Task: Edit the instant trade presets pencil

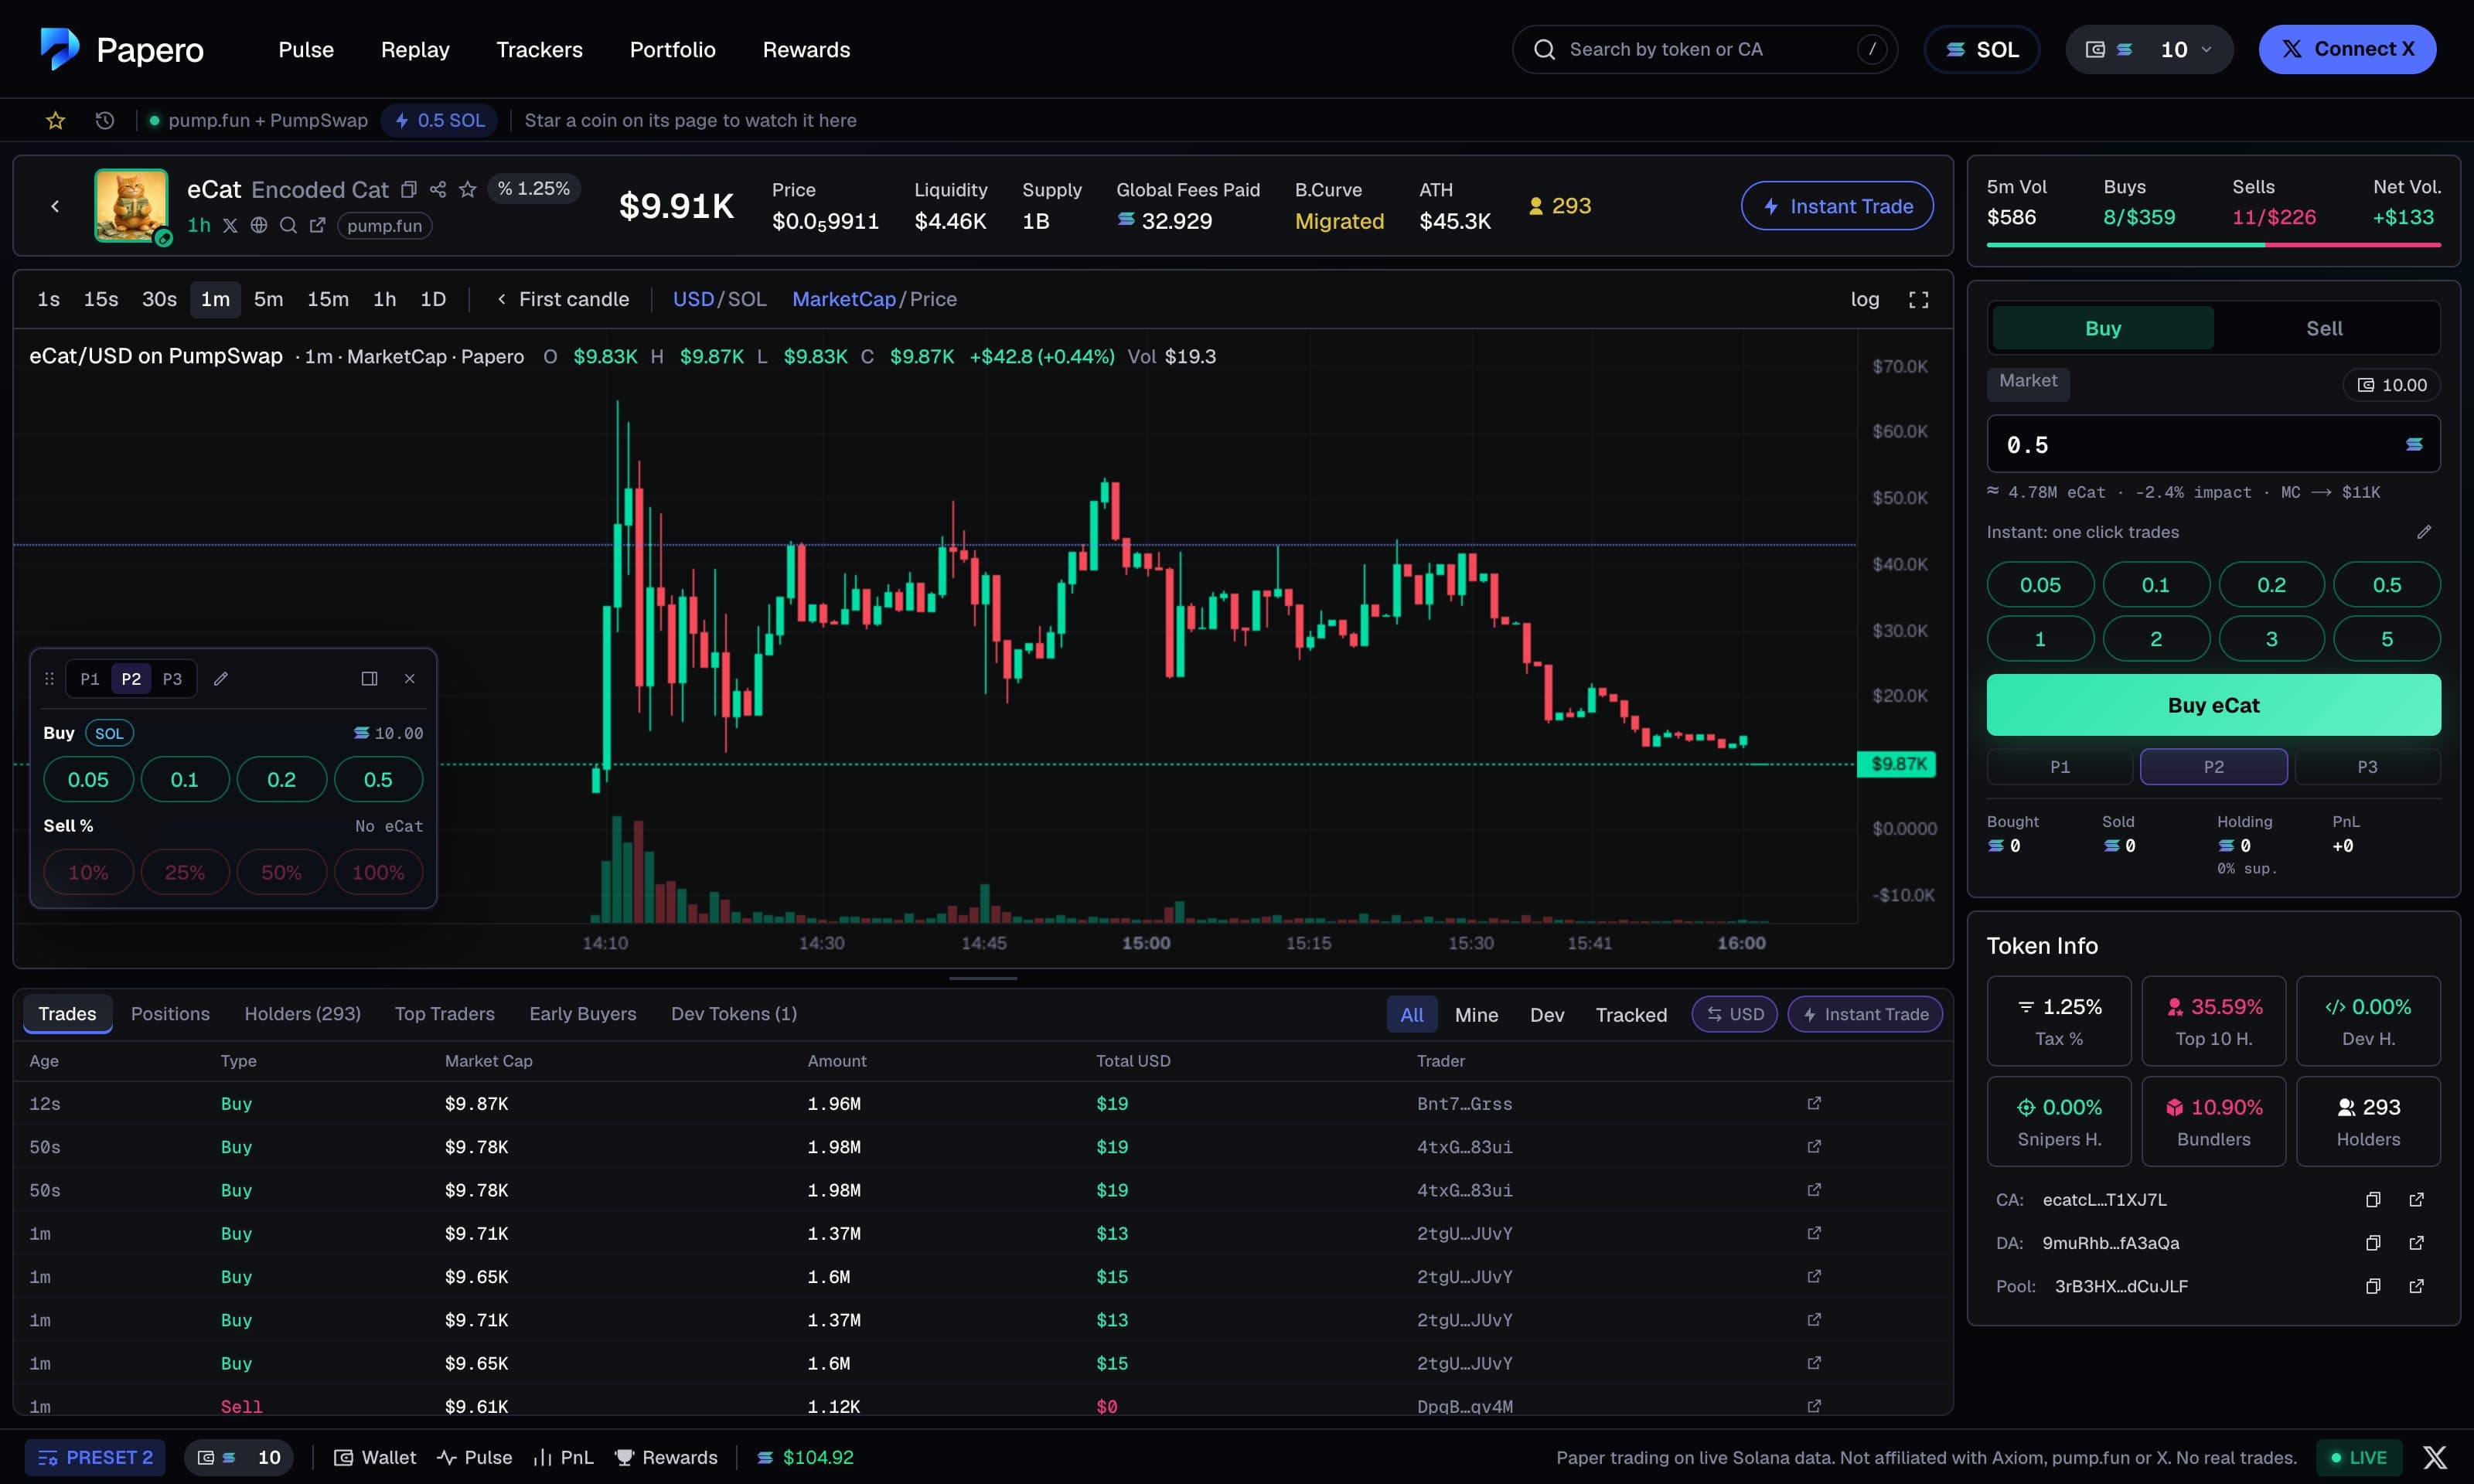Action: click(x=2424, y=532)
